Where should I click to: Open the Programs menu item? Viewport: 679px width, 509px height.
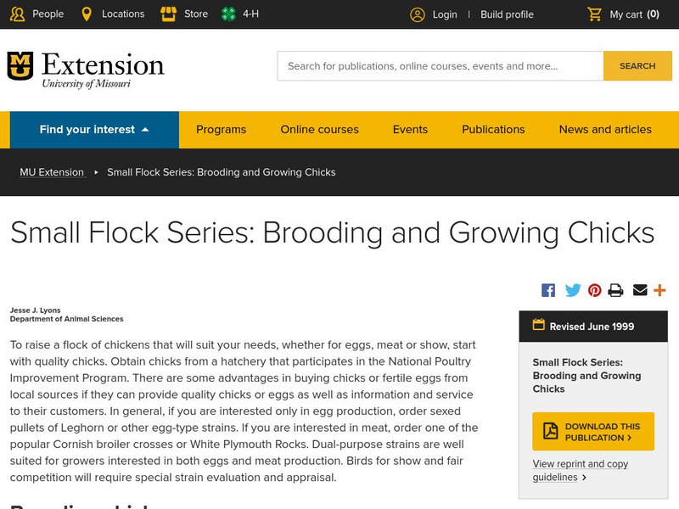point(221,130)
